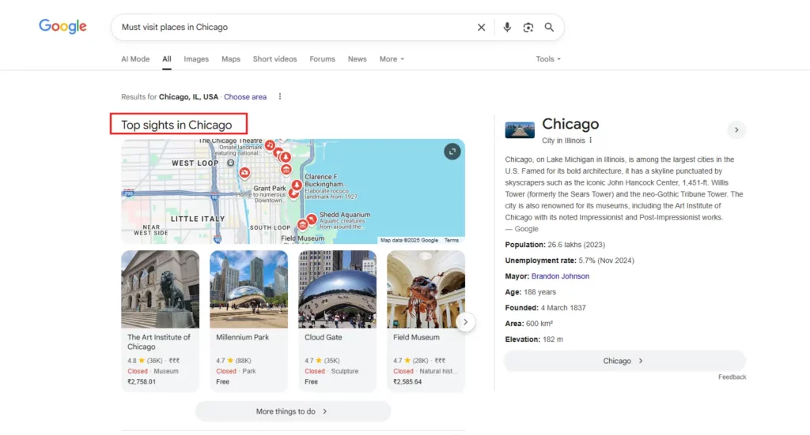Screen dimensions: 810x435
Task: Open search by image with the camera icon
Action: click(528, 28)
